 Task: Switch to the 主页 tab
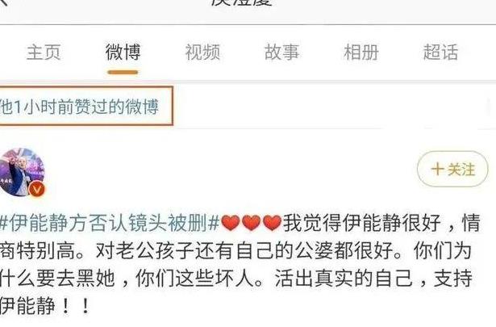pyautogui.click(x=44, y=52)
